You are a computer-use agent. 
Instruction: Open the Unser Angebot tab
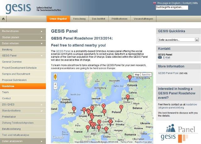click(x=58, y=19)
